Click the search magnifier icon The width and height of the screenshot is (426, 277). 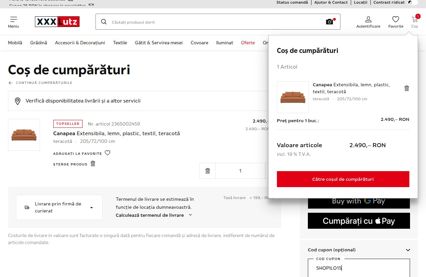104,22
